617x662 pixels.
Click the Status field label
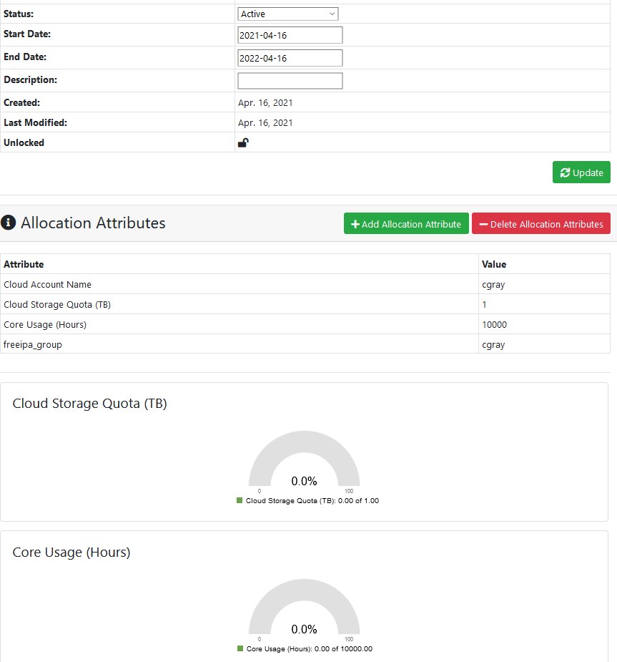click(19, 14)
